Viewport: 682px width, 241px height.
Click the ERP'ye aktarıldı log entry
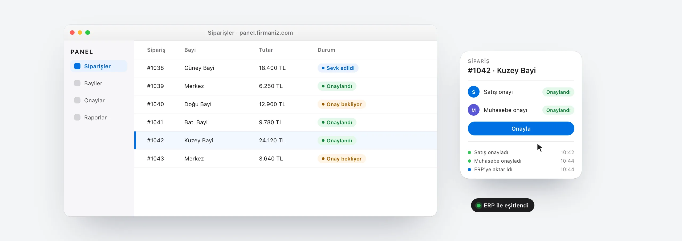click(521, 169)
